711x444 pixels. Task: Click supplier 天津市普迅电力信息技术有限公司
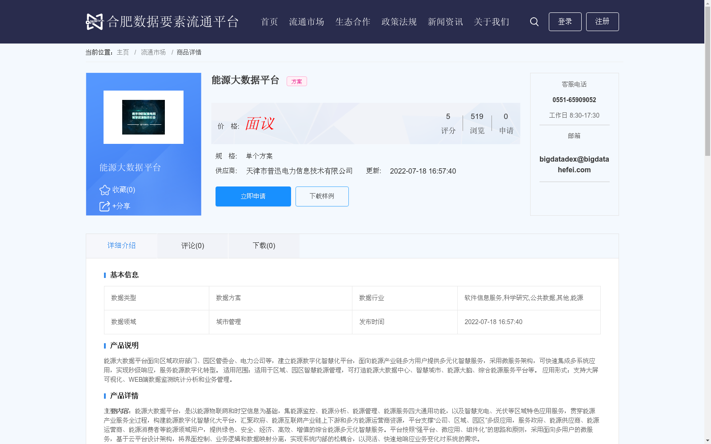tap(300, 171)
